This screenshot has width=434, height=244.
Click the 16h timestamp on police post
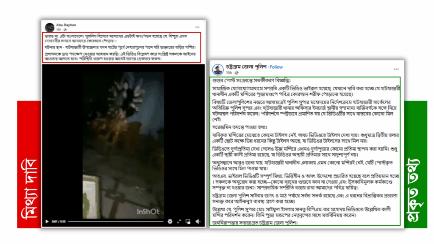[229, 73]
